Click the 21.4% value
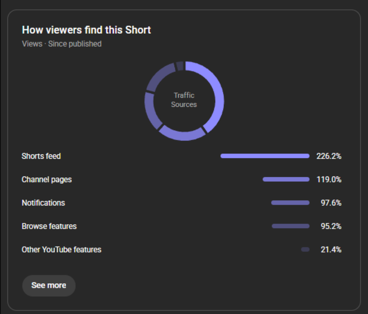This screenshot has height=314, width=368. 331,250
